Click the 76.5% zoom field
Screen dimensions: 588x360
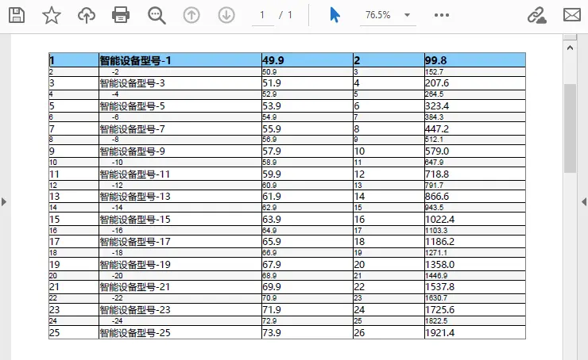click(378, 15)
